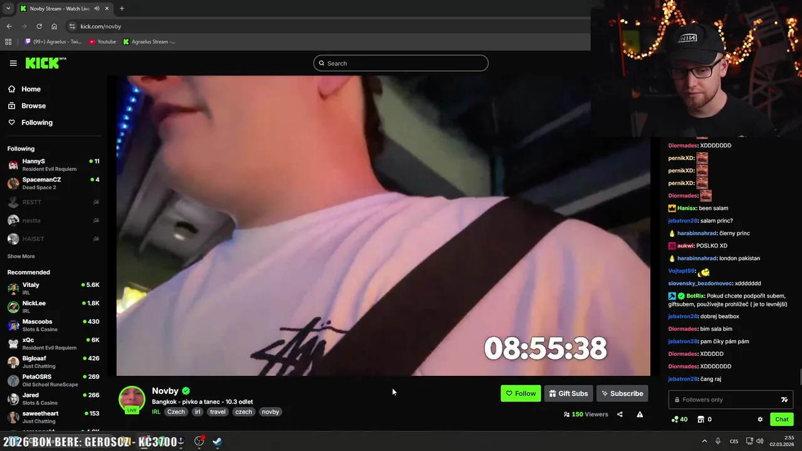Click the green Kick logo

pos(45,63)
